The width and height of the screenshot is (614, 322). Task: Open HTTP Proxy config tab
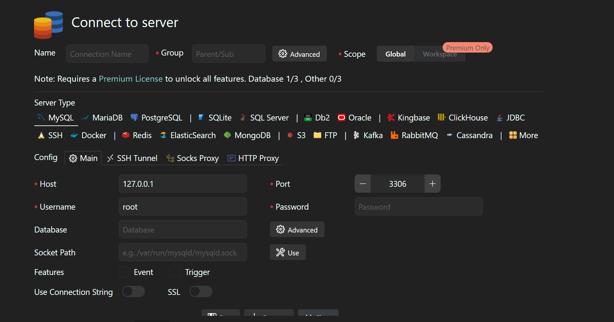[253, 158]
